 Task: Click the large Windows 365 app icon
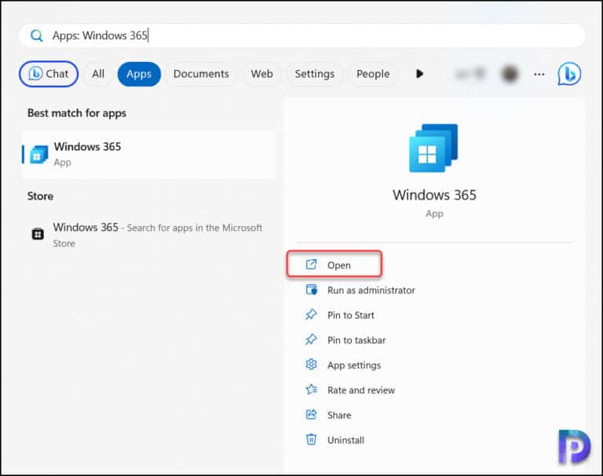433,148
